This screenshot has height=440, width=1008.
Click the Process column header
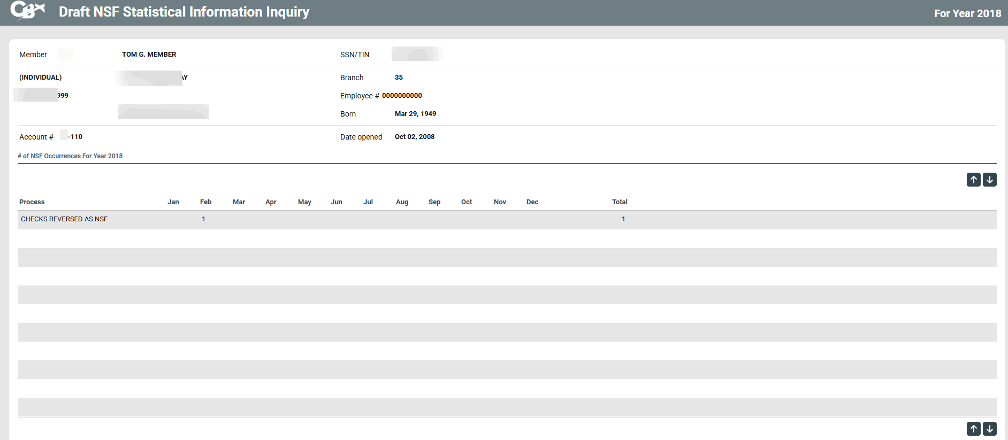tap(32, 202)
